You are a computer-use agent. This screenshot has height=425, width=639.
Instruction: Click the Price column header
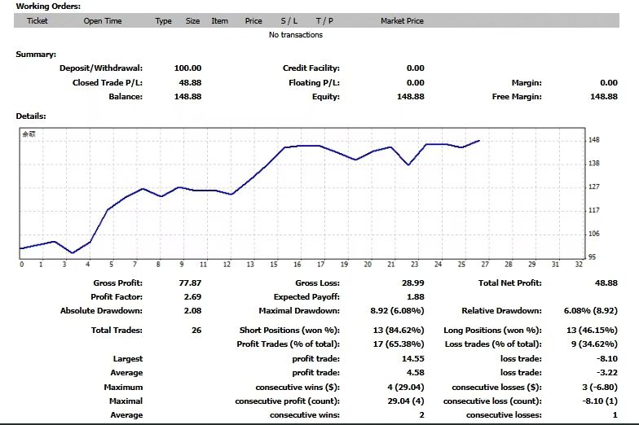pos(253,21)
